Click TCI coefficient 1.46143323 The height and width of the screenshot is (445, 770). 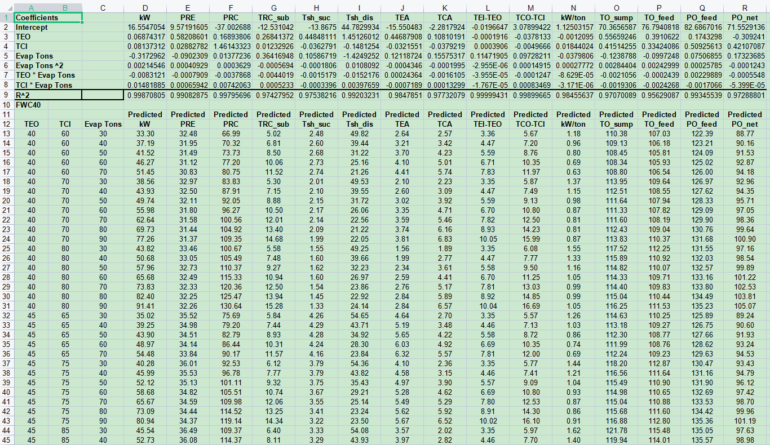click(x=231, y=46)
